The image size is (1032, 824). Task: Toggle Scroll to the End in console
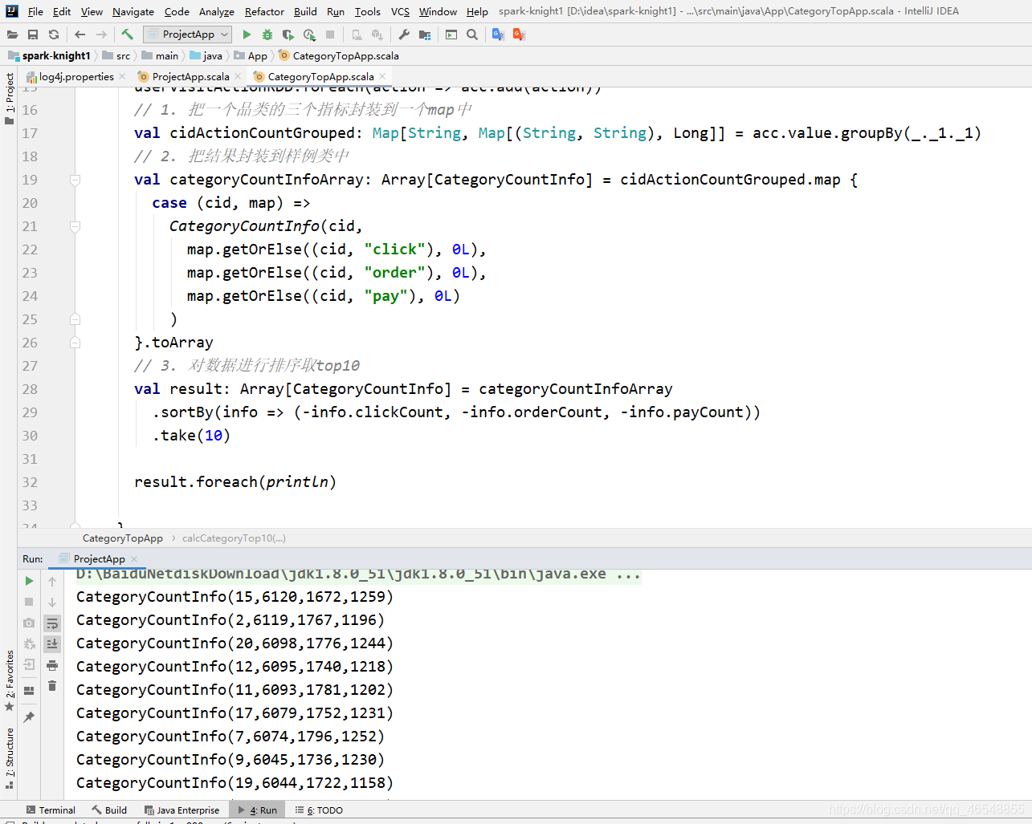tap(52, 643)
